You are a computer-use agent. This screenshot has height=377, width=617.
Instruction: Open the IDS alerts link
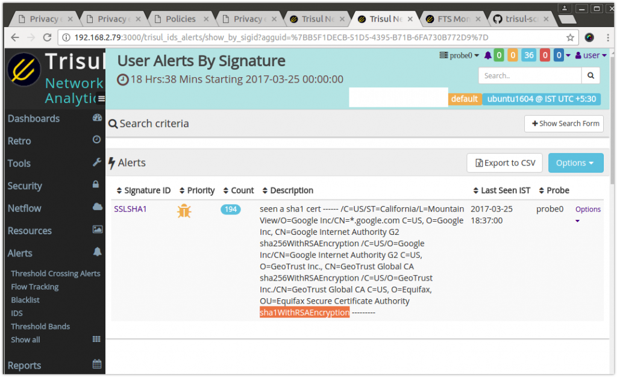16,313
